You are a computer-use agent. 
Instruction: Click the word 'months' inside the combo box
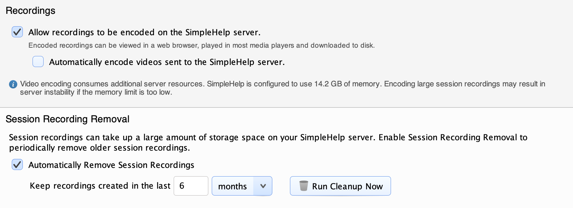[x=233, y=187]
